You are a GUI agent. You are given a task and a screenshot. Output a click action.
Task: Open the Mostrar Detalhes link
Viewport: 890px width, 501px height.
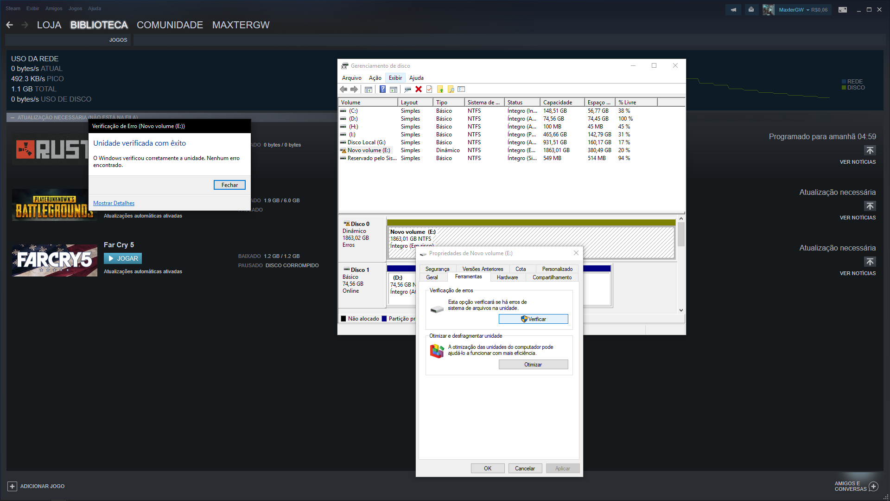click(114, 203)
